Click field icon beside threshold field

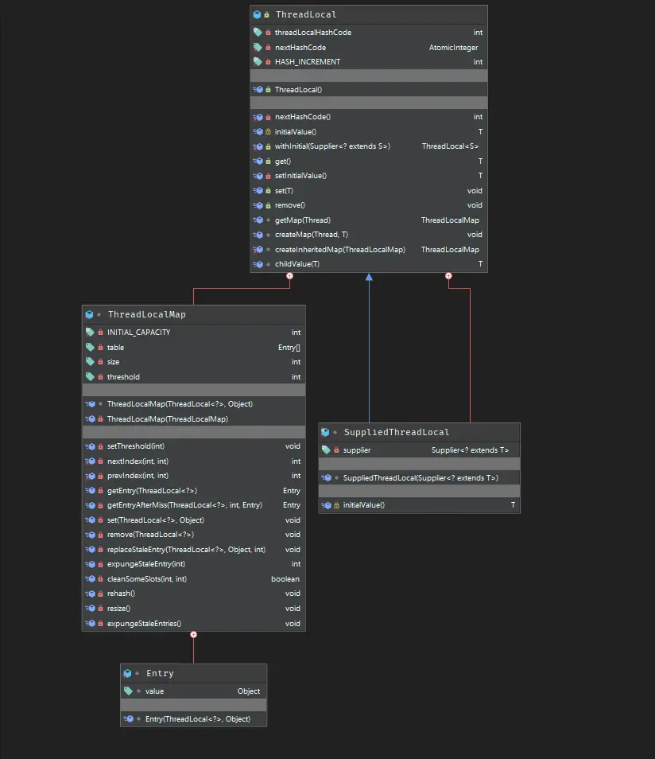point(90,376)
